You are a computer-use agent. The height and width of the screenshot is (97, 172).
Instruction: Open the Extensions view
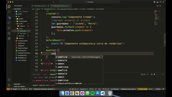click(x=9, y=28)
